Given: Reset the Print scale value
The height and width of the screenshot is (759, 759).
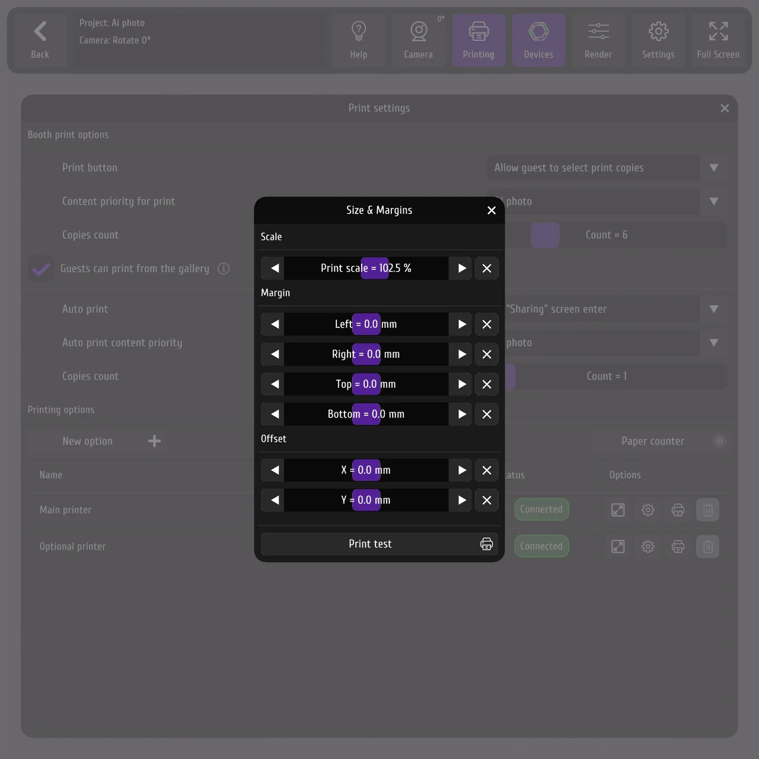Looking at the screenshot, I should click(x=487, y=268).
